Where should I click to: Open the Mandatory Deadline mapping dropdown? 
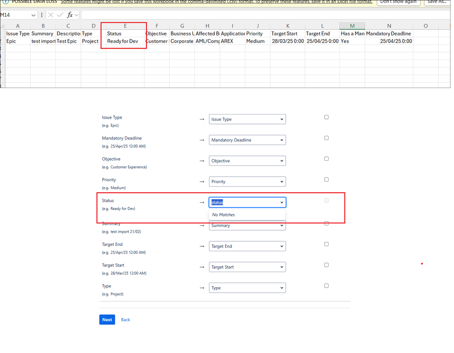(247, 140)
